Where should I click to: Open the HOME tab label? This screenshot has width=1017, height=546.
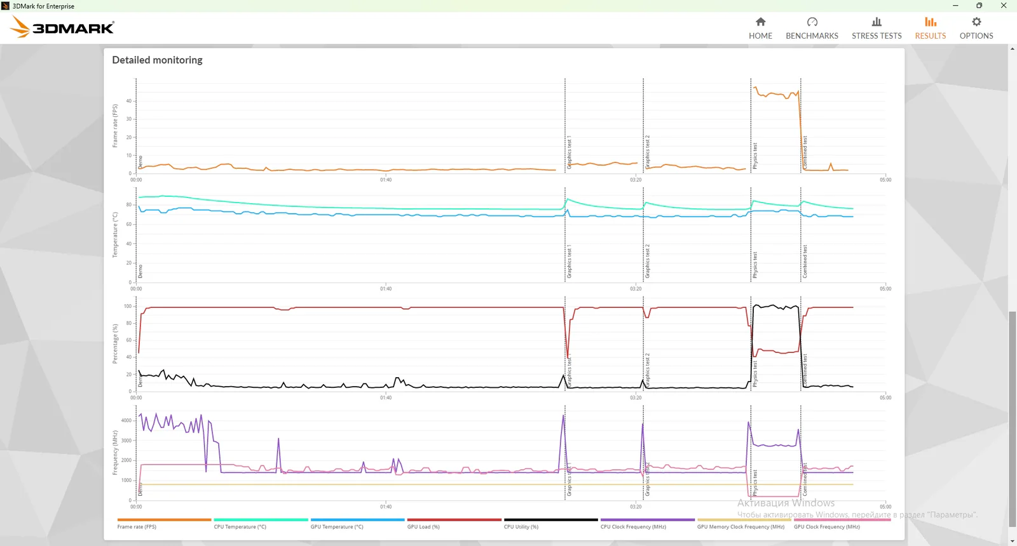760,36
